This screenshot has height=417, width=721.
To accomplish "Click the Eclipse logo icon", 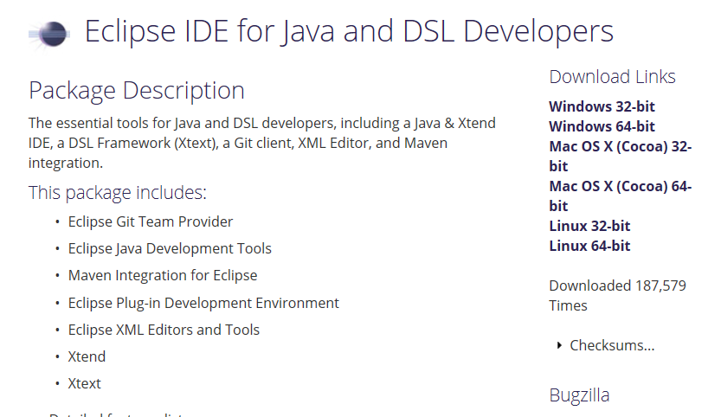I will [x=51, y=34].
